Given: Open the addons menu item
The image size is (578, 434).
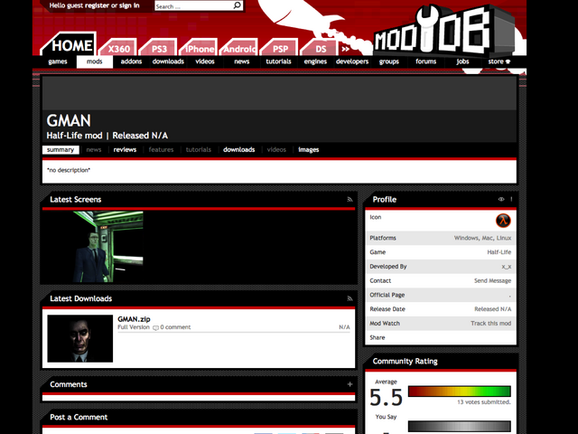Looking at the screenshot, I should click(131, 61).
